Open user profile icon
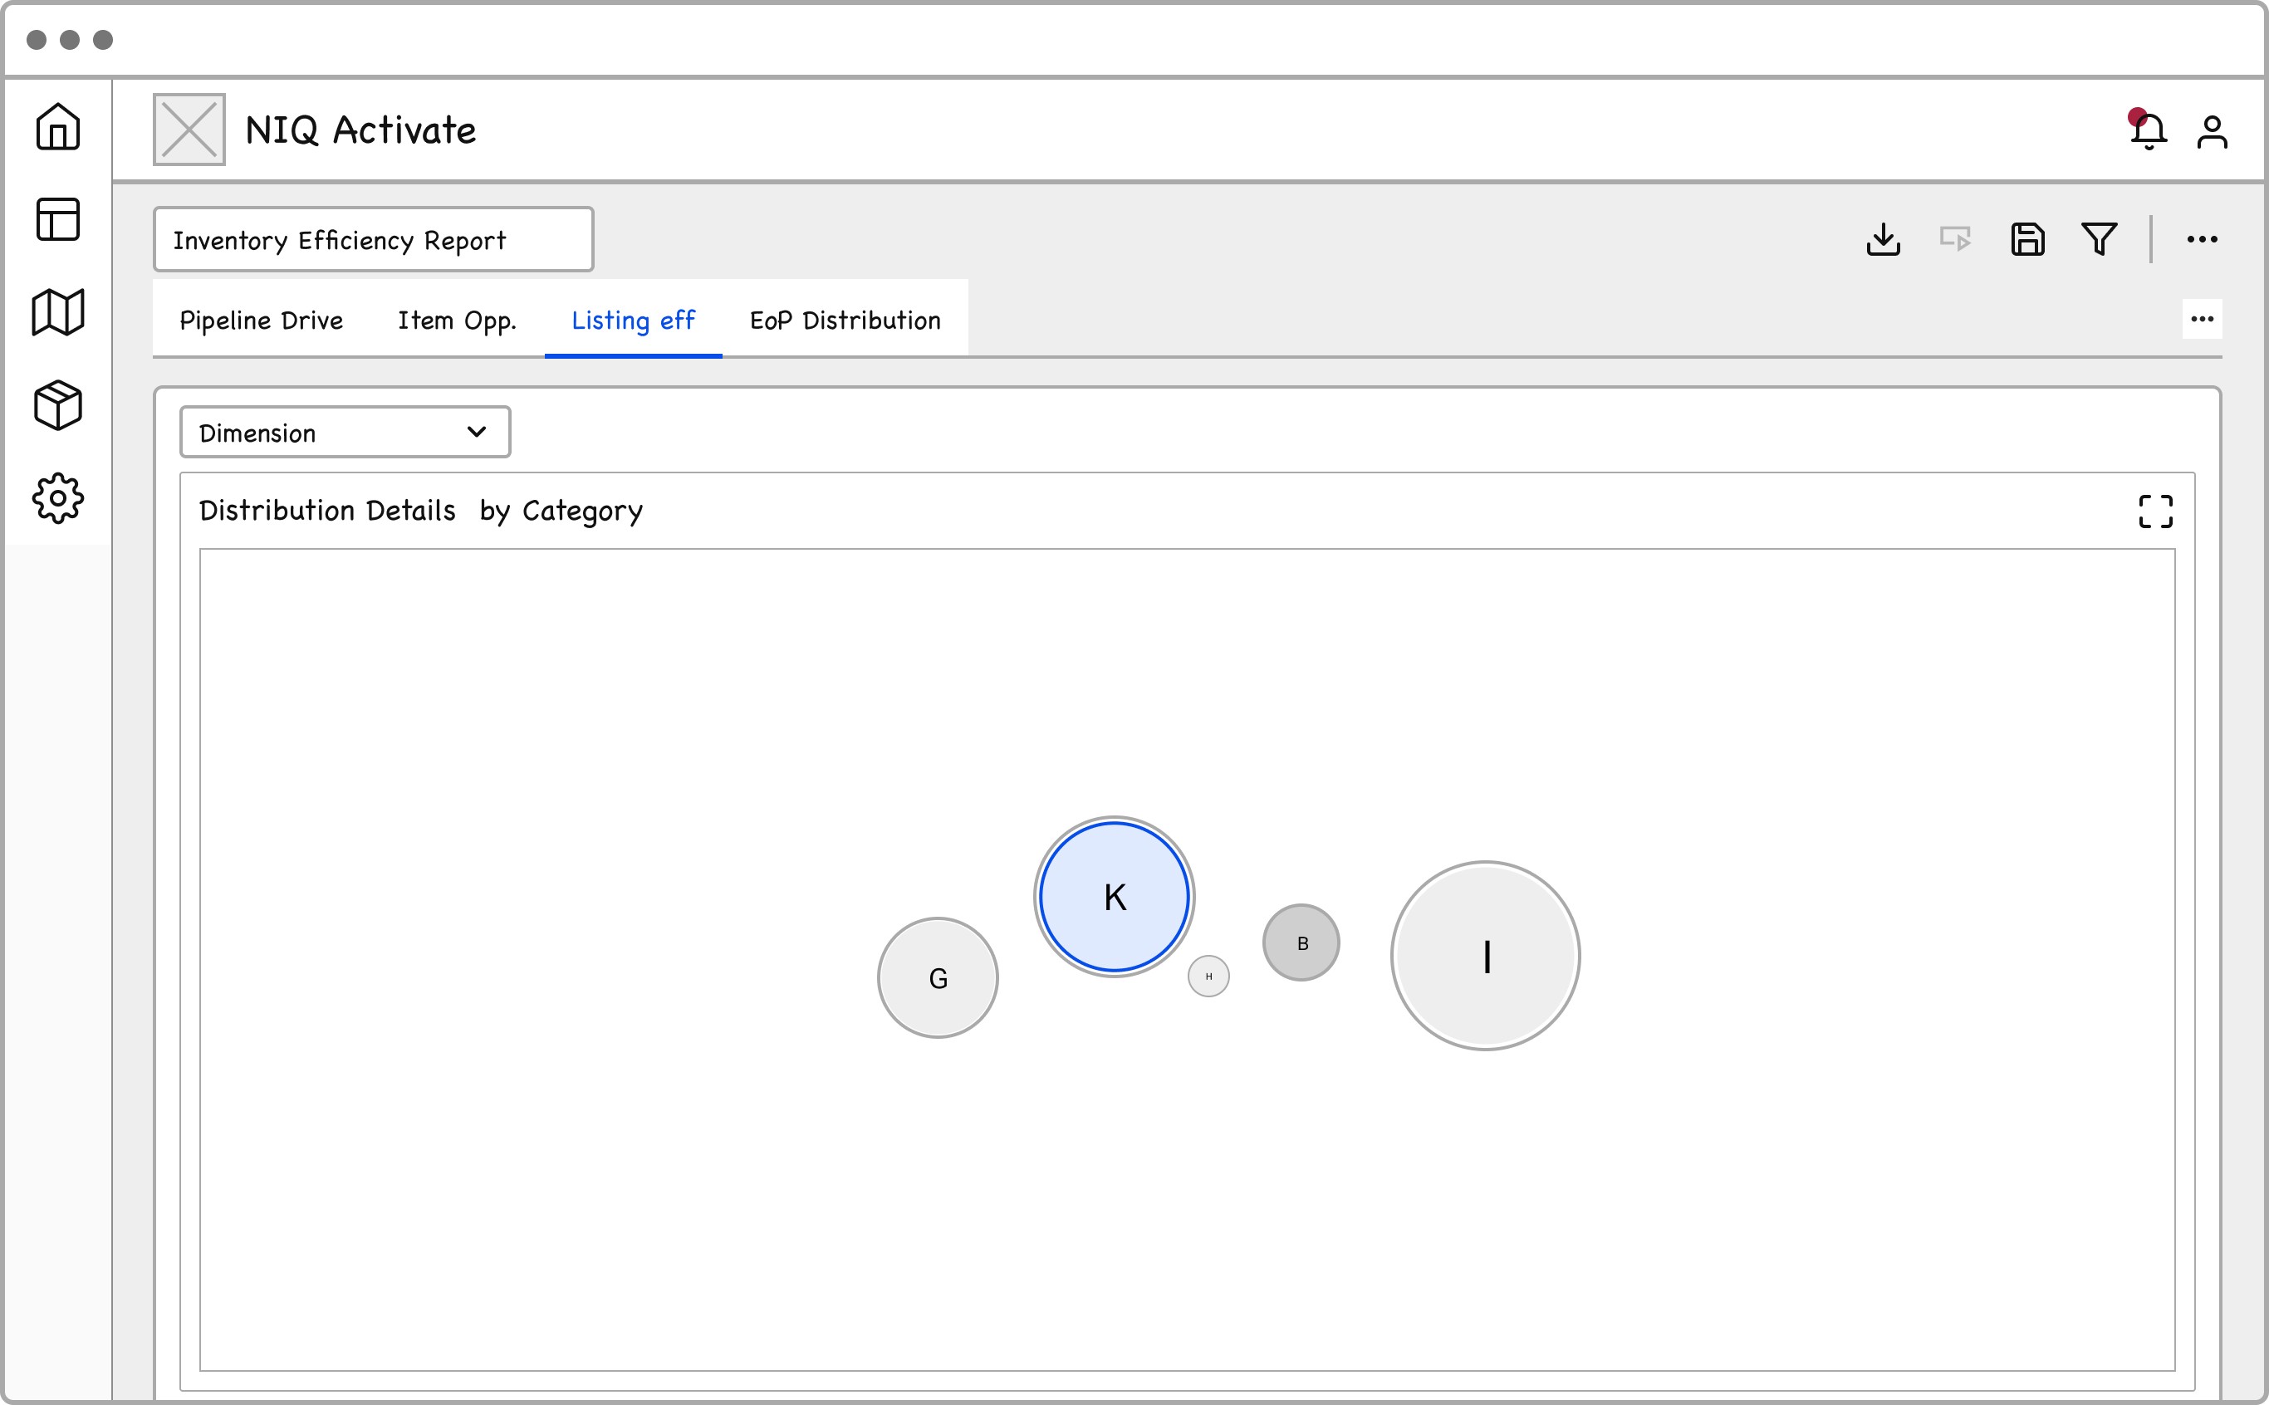The width and height of the screenshot is (2269, 1405). pos(2213,131)
